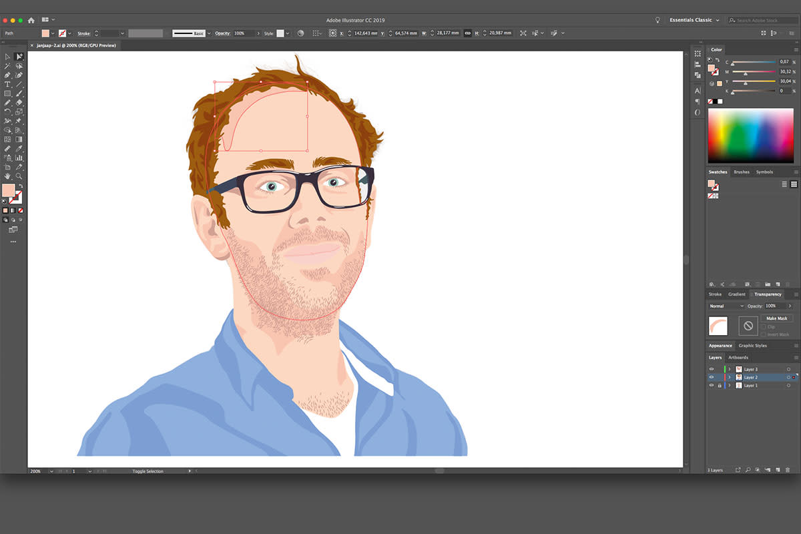Switch swatches to thumbnail grid view
The width and height of the screenshot is (801, 534).
pos(794,184)
